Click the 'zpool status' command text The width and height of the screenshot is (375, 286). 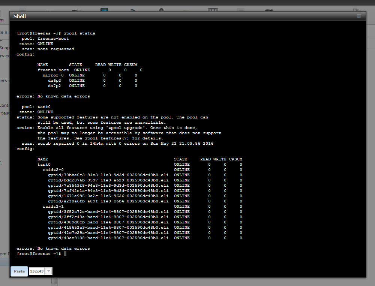tap(79, 33)
